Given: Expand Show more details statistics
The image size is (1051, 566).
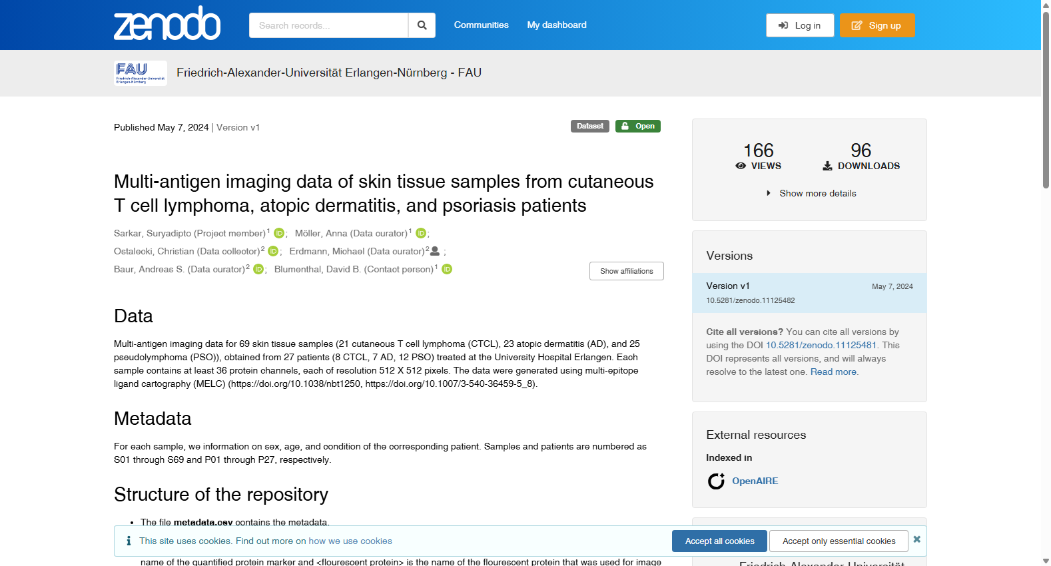Looking at the screenshot, I should tap(811, 193).
